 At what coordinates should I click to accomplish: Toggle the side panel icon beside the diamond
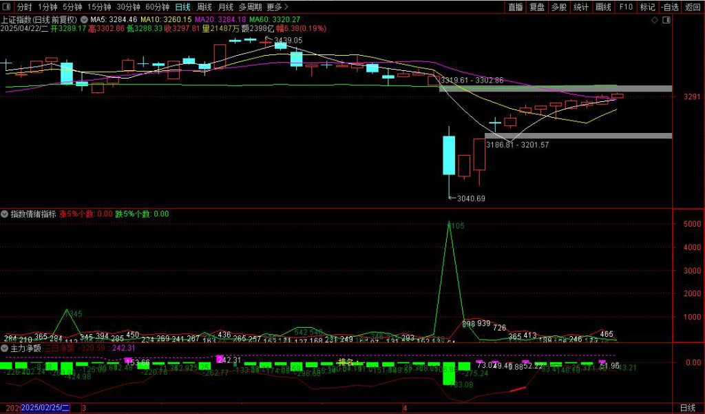pyautogui.click(x=665, y=21)
